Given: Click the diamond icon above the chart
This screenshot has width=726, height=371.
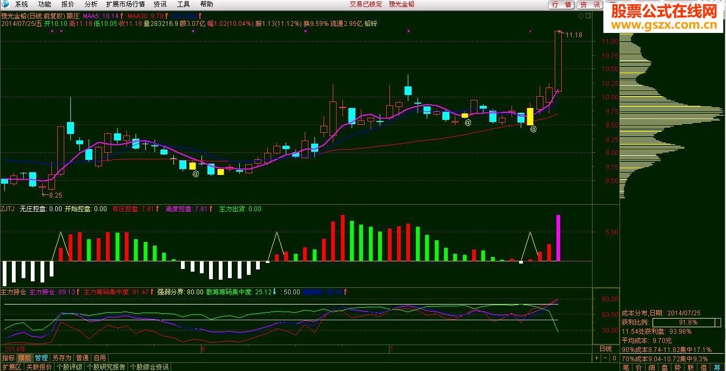Looking at the screenshot, I should 581,16.
